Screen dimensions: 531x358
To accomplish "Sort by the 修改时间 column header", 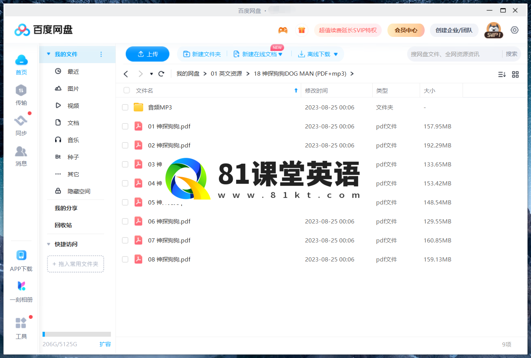I will pyautogui.click(x=316, y=90).
